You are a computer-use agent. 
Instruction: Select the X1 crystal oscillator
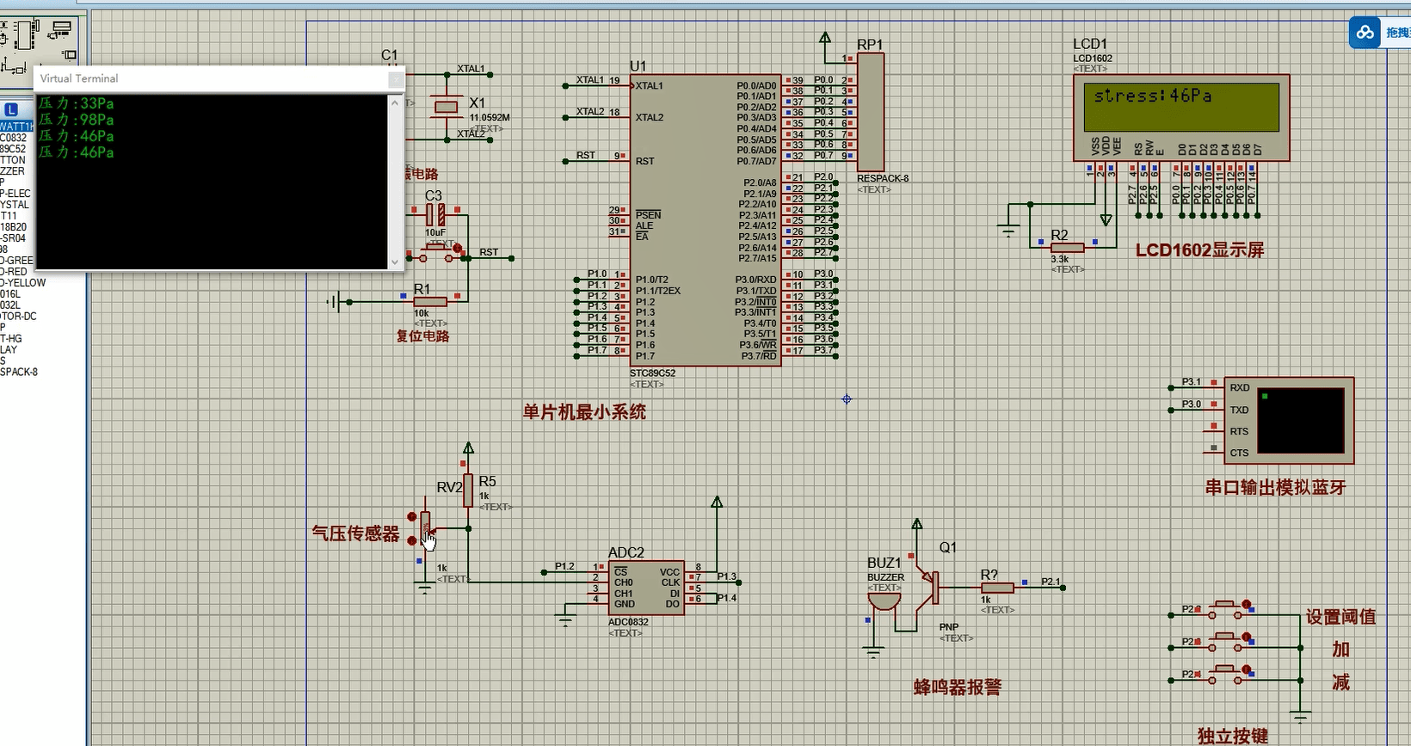click(446, 107)
